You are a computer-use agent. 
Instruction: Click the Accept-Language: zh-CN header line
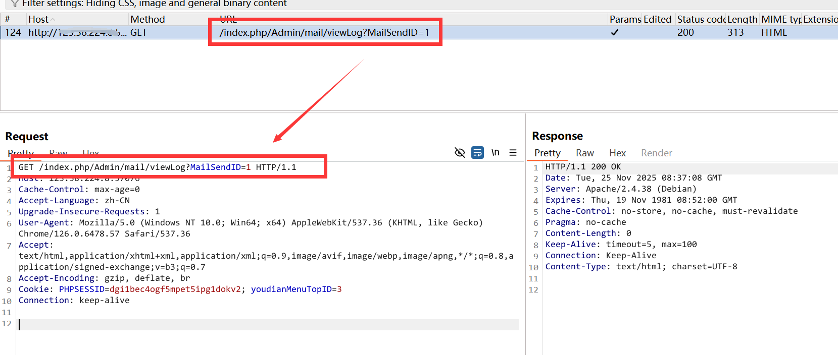(x=74, y=200)
